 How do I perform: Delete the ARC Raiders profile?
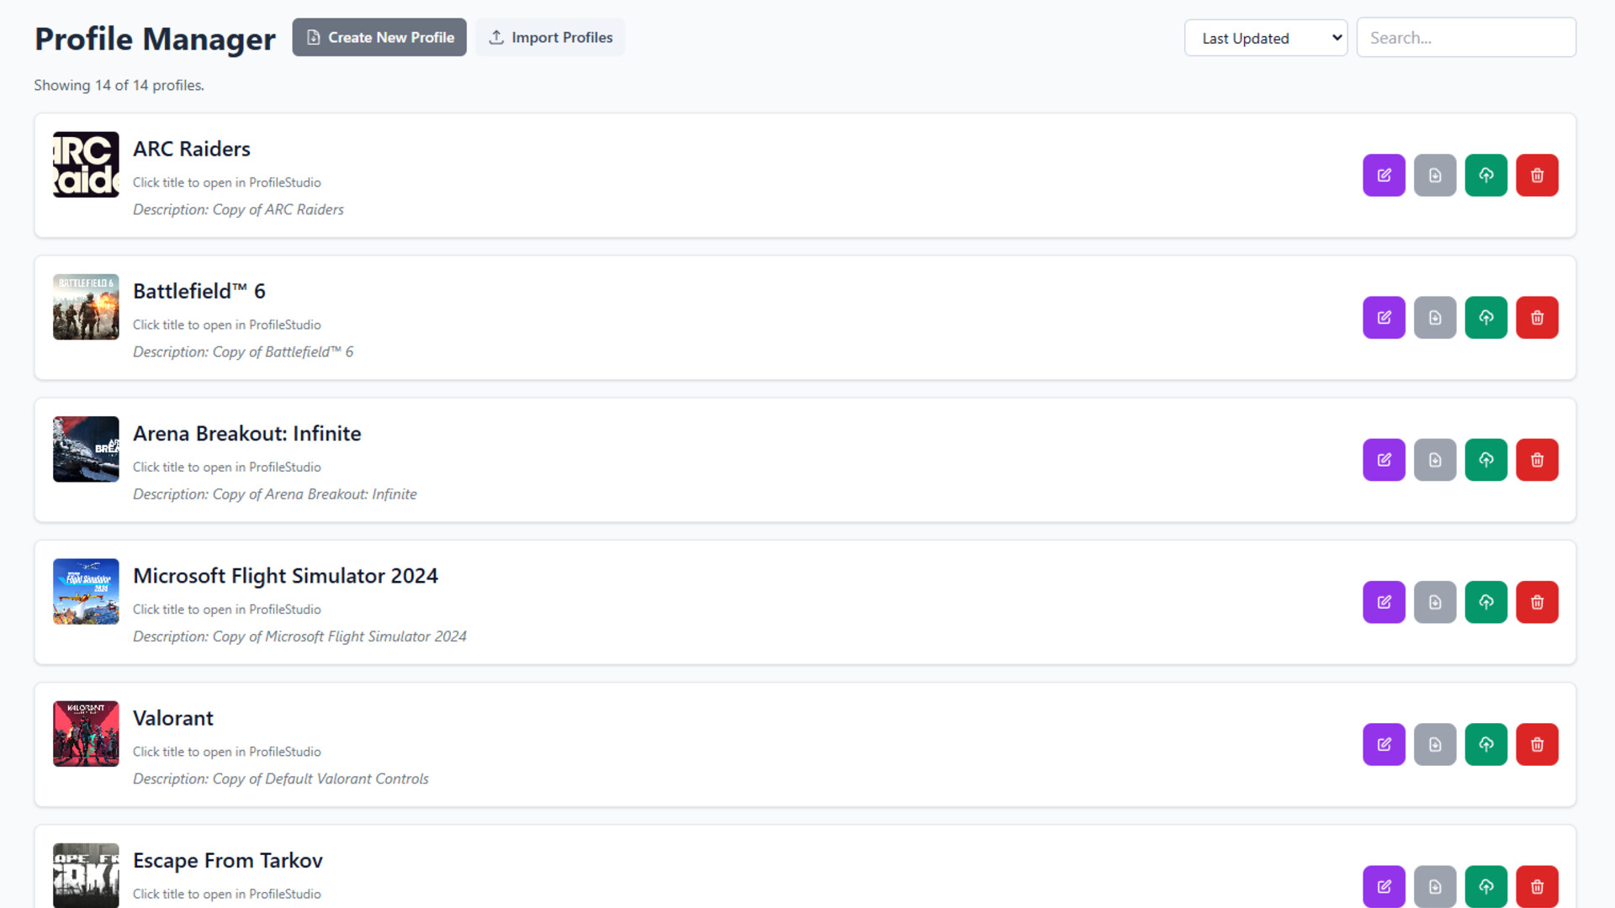coord(1537,175)
